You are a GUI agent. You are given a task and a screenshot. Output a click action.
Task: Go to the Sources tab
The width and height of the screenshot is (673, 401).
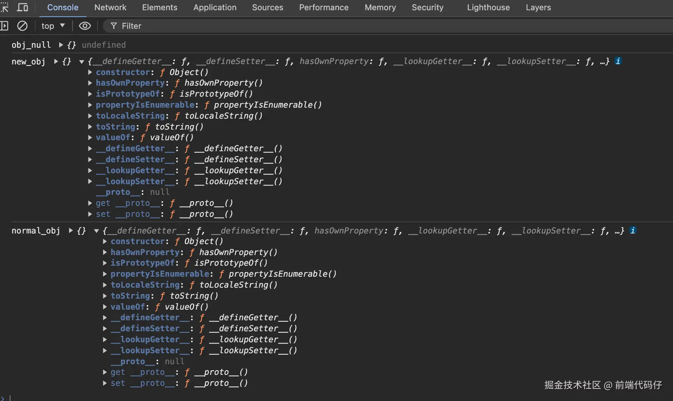click(267, 7)
